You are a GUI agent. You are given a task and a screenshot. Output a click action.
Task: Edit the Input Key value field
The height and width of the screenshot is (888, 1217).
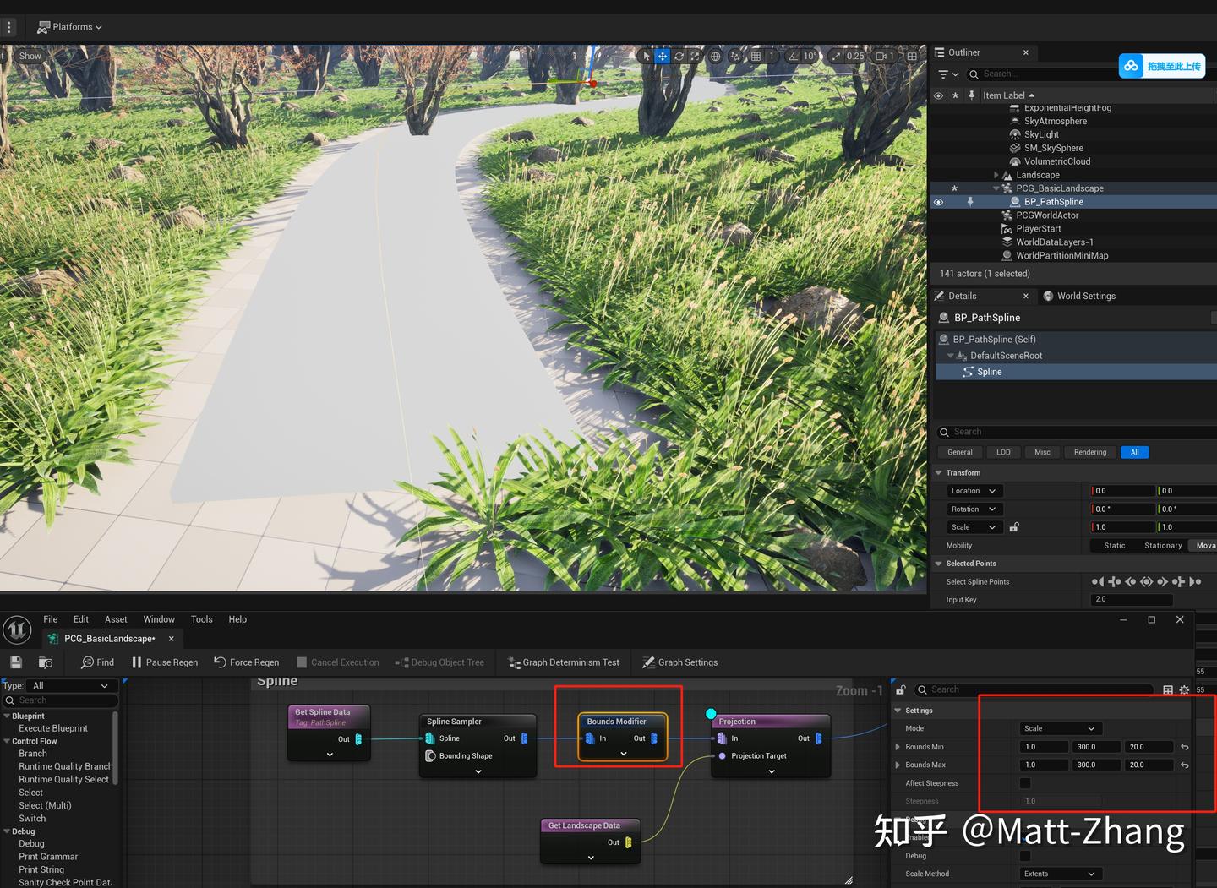click(1129, 599)
